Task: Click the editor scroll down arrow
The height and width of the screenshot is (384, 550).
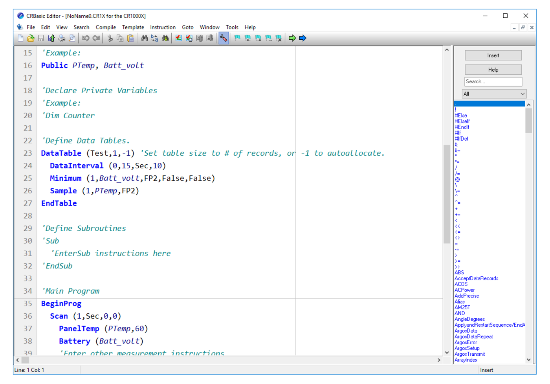Action: pyautogui.click(x=447, y=353)
